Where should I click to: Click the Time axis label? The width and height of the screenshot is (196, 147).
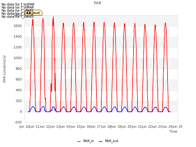tap(173, 131)
